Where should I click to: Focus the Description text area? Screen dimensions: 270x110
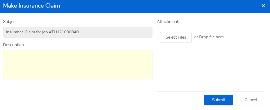point(78,65)
